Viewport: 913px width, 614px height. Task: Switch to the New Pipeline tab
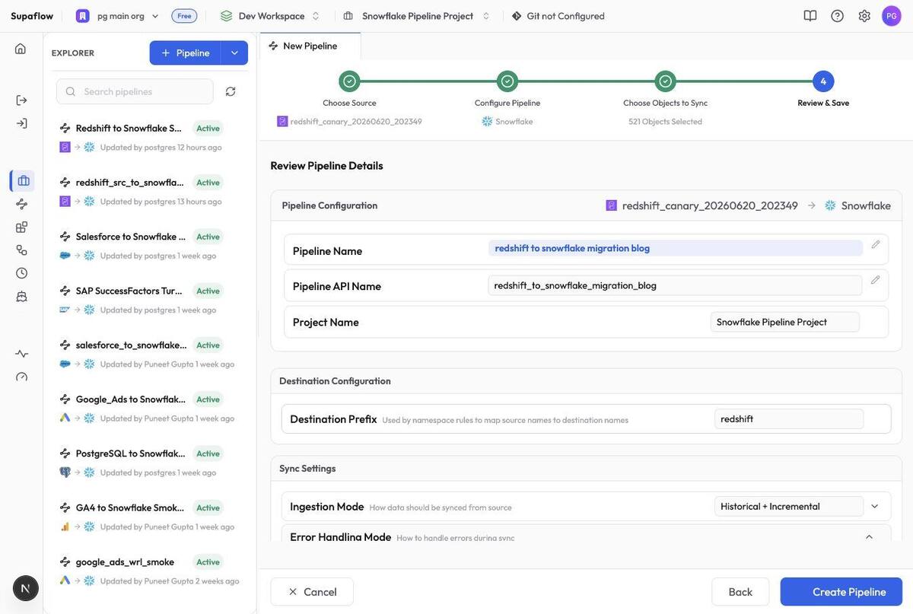pos(310,46)
